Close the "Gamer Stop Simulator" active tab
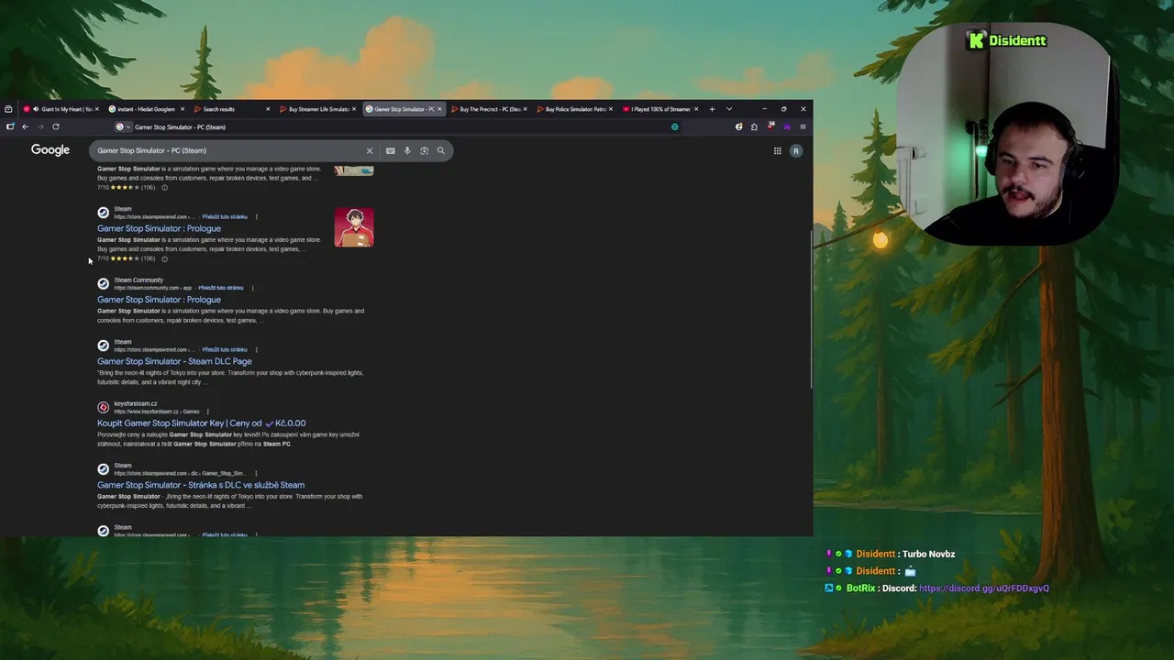This screenshot has height=660, width=1174. tap(439, 109)
